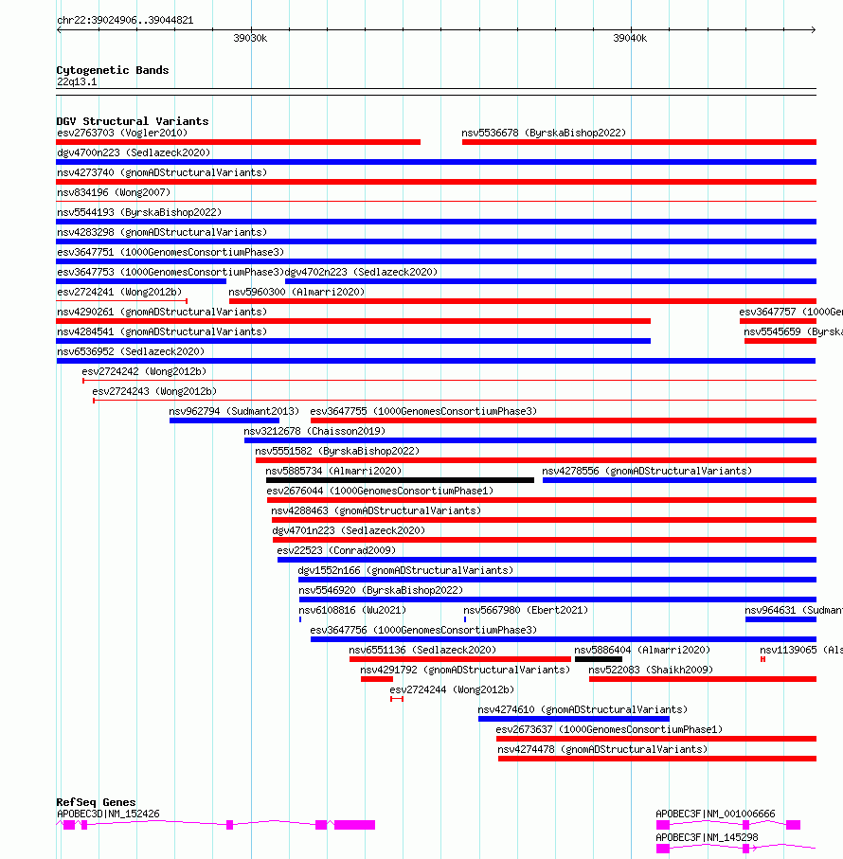
Task: Click the APOBEC3D|NM_152426 gene label
Action: (109, 814)
